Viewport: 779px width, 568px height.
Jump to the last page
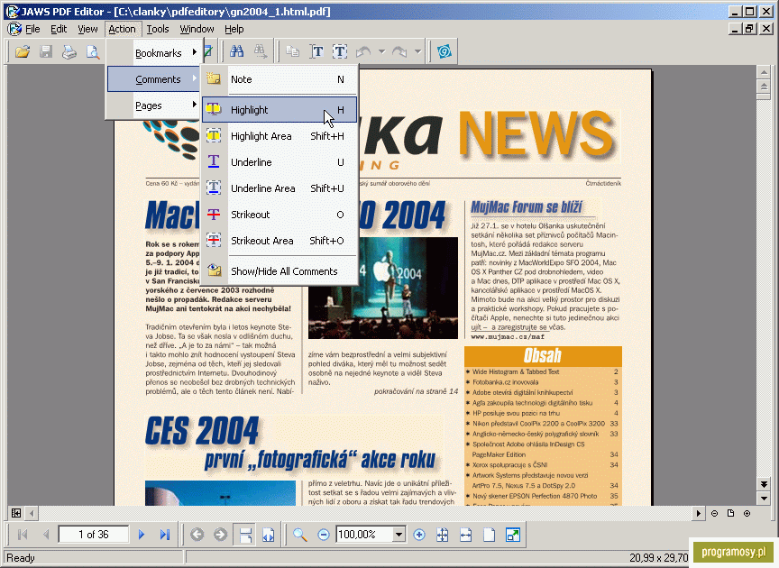point(164,535)
